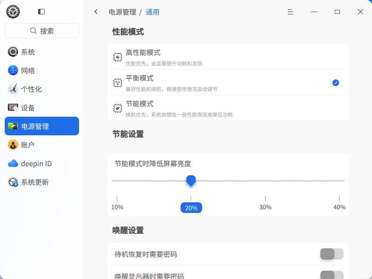Close the Control Center window
372x279 pixels.
[x=360, y=12]
